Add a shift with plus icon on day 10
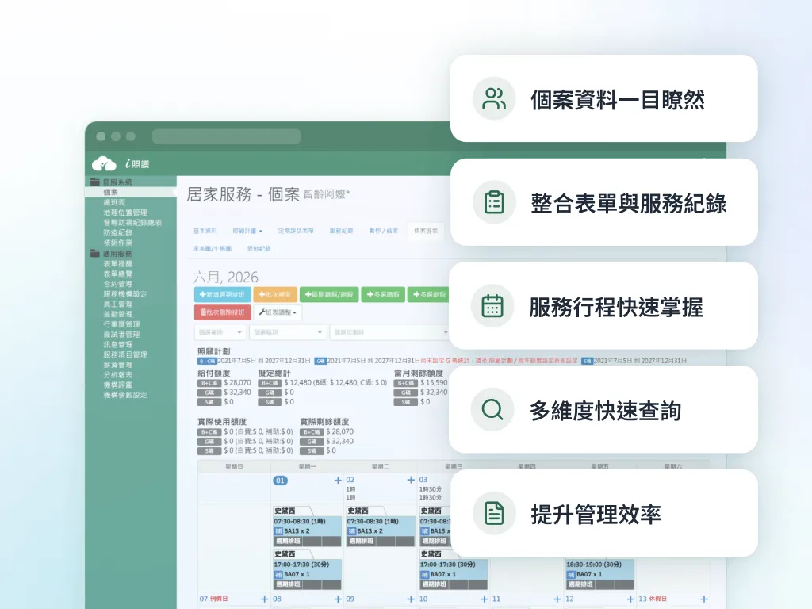This screenshot has width=812, height=609. (x=485, y=599)
